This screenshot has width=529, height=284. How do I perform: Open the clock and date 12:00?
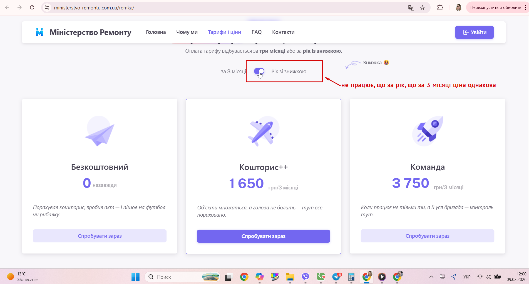click(516, 277)
